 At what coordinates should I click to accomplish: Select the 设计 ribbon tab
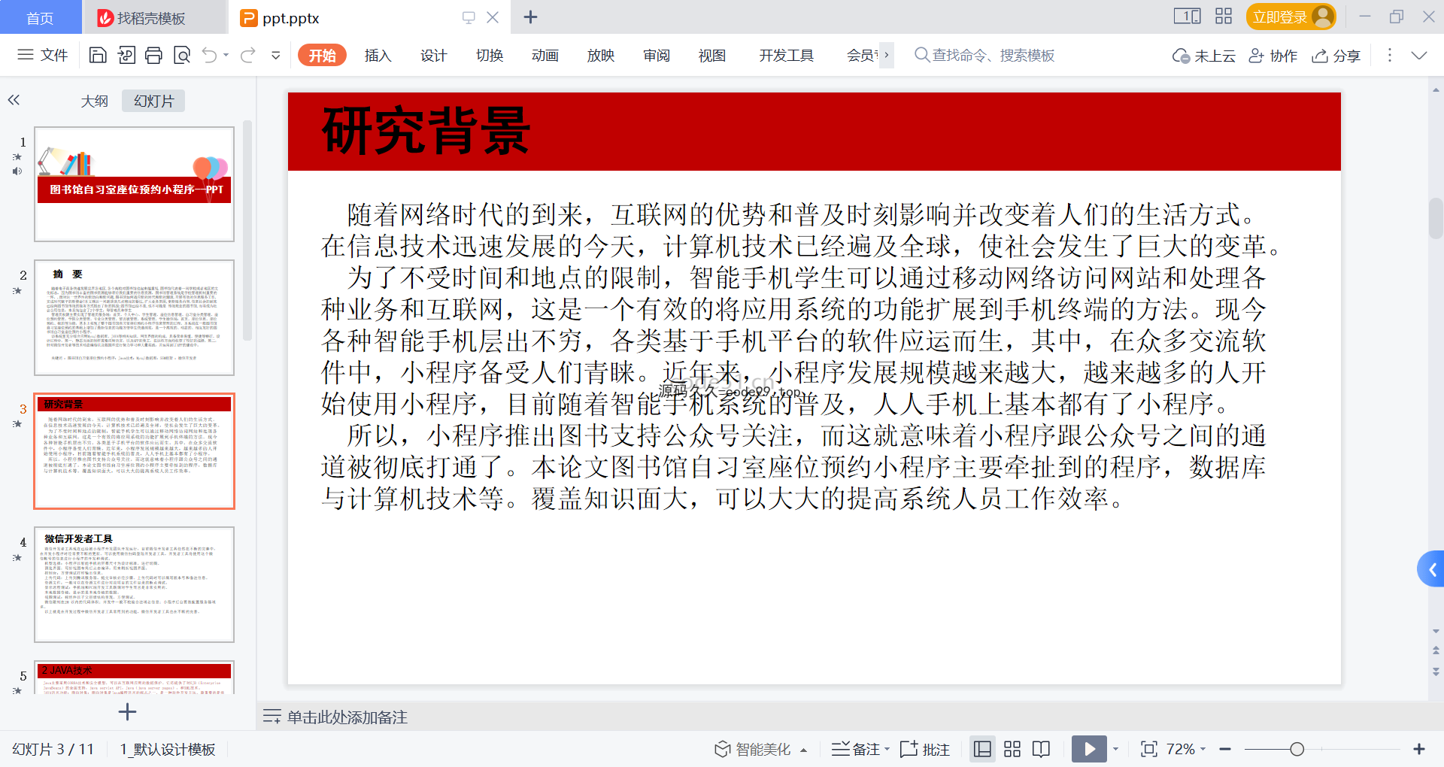click(433, 55)
